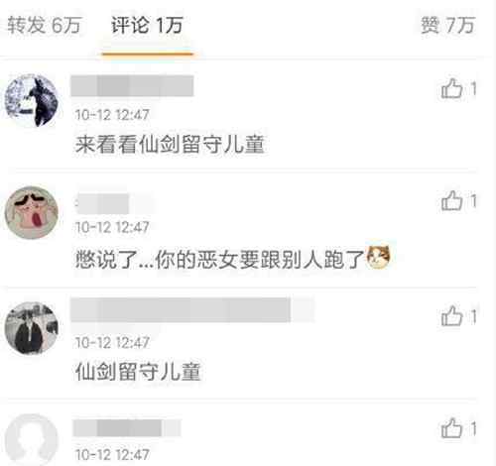Image resolution: width=496 pixels, height=466 pixels.
Task: Open the cartoon face avatar of the second commenter
Action: pos(32,213)
